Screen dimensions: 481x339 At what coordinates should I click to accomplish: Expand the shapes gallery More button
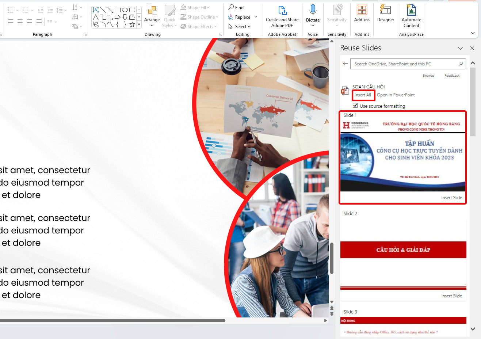[139, 24]
